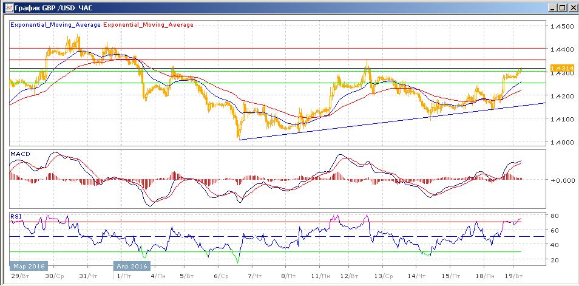Click the 1.4500 price axis label
579x286 pixels.
[562, 27]
